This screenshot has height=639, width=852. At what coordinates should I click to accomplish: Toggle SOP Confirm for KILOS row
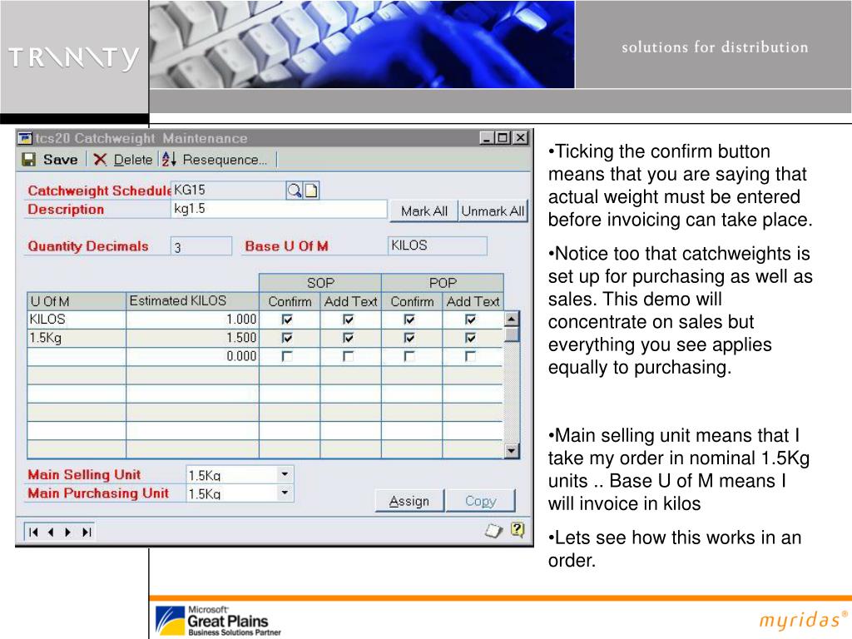[287, 319]
